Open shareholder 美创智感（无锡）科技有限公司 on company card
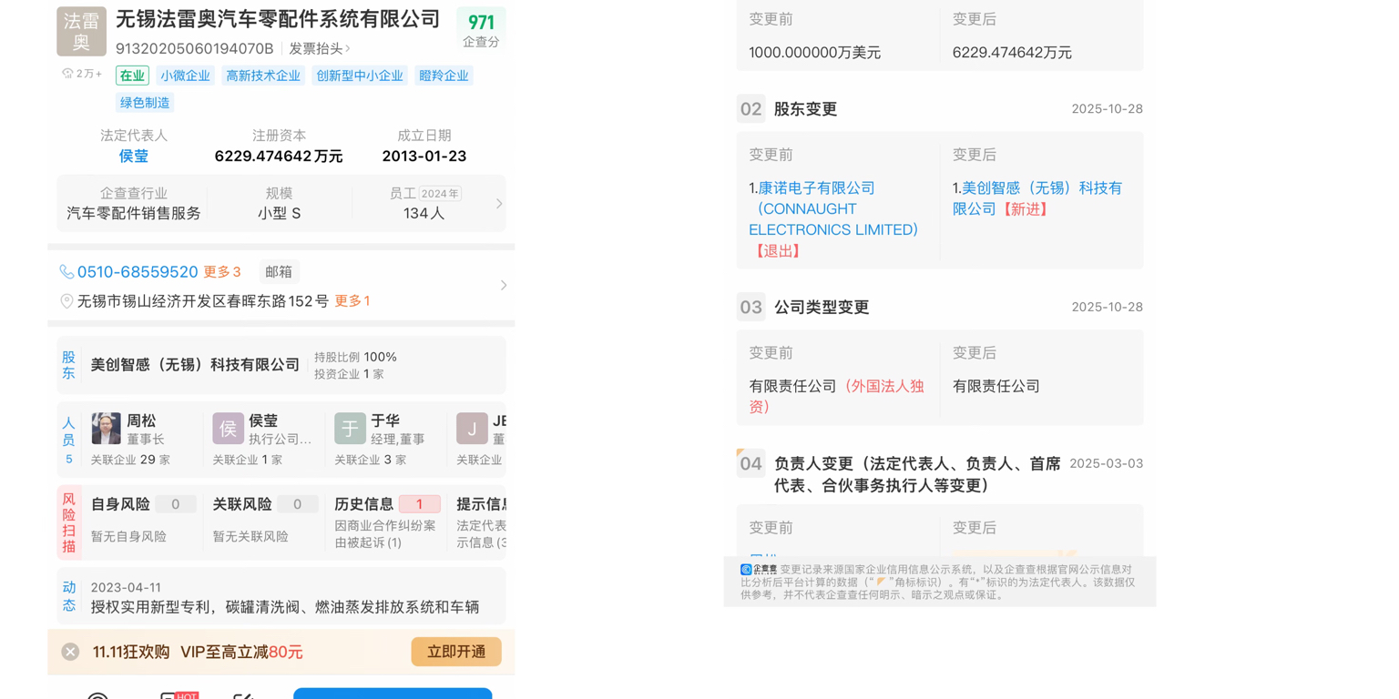 pyautogui.click(x=195, y=365)
